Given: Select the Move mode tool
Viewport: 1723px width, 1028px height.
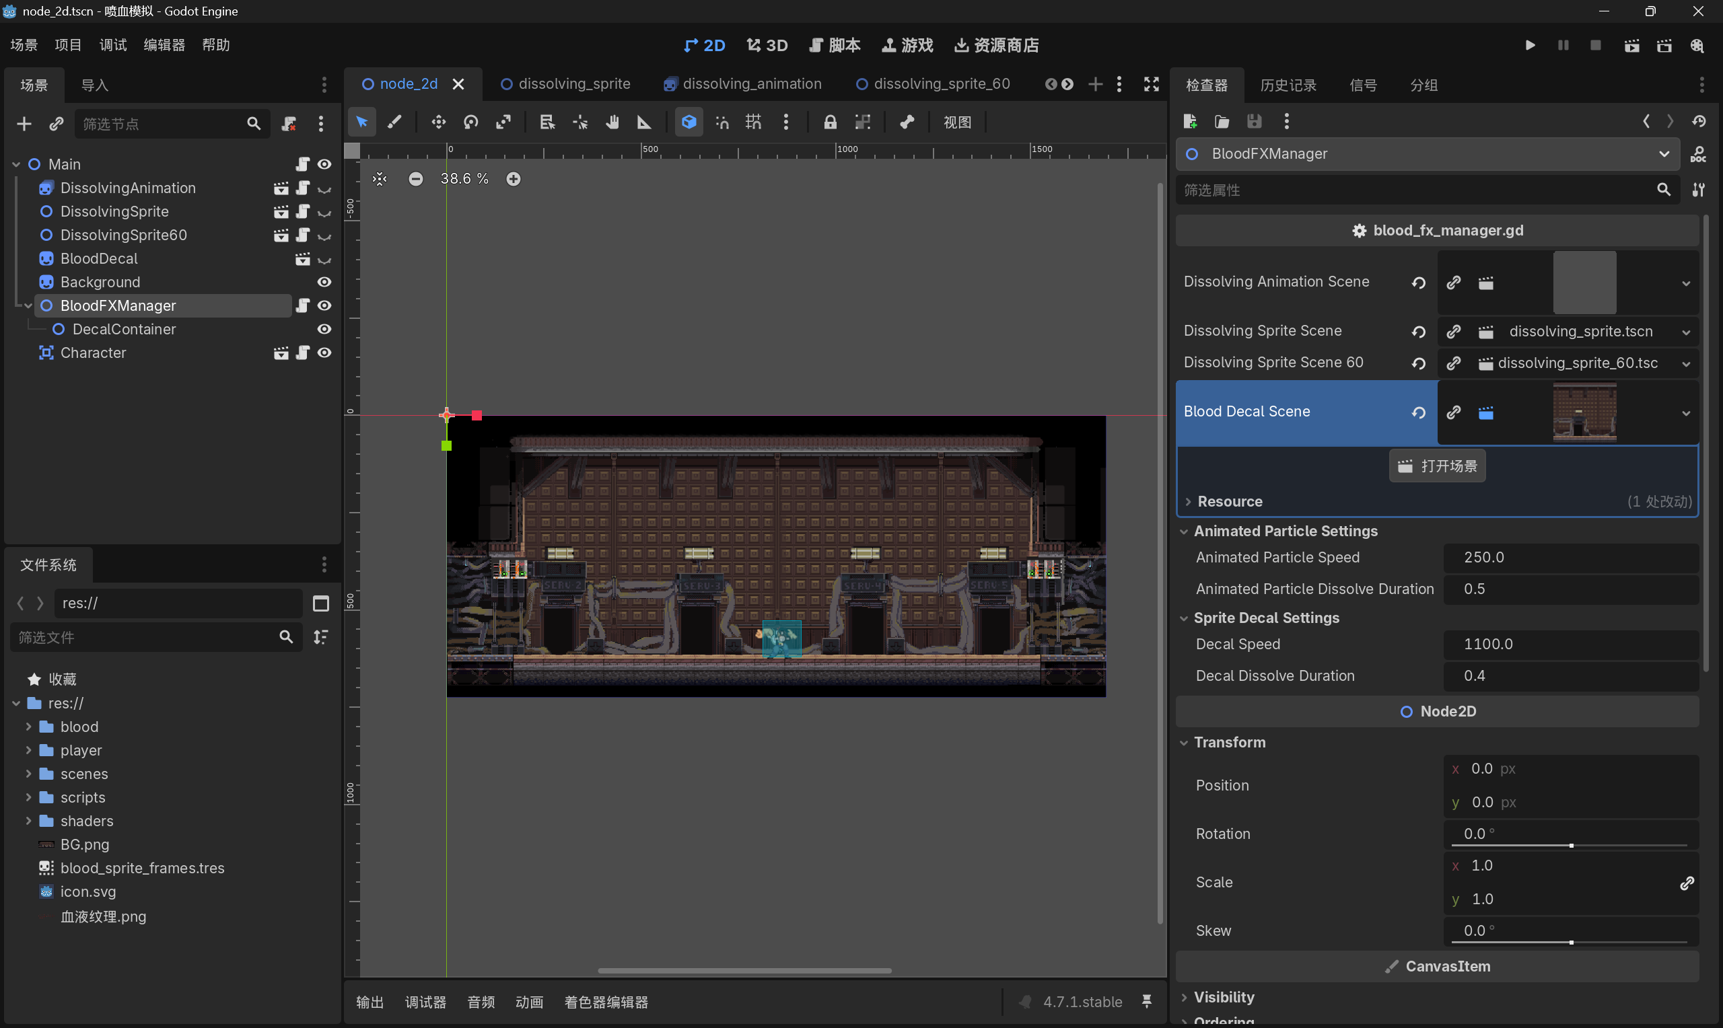Looking at the screenshot, I should click(x=438, y=122).
